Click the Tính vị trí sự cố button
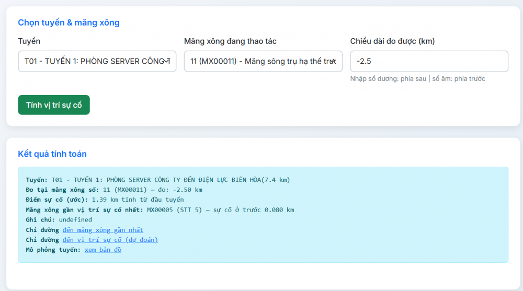The width and height of the screenshot is (523, 291). [54, 105]
